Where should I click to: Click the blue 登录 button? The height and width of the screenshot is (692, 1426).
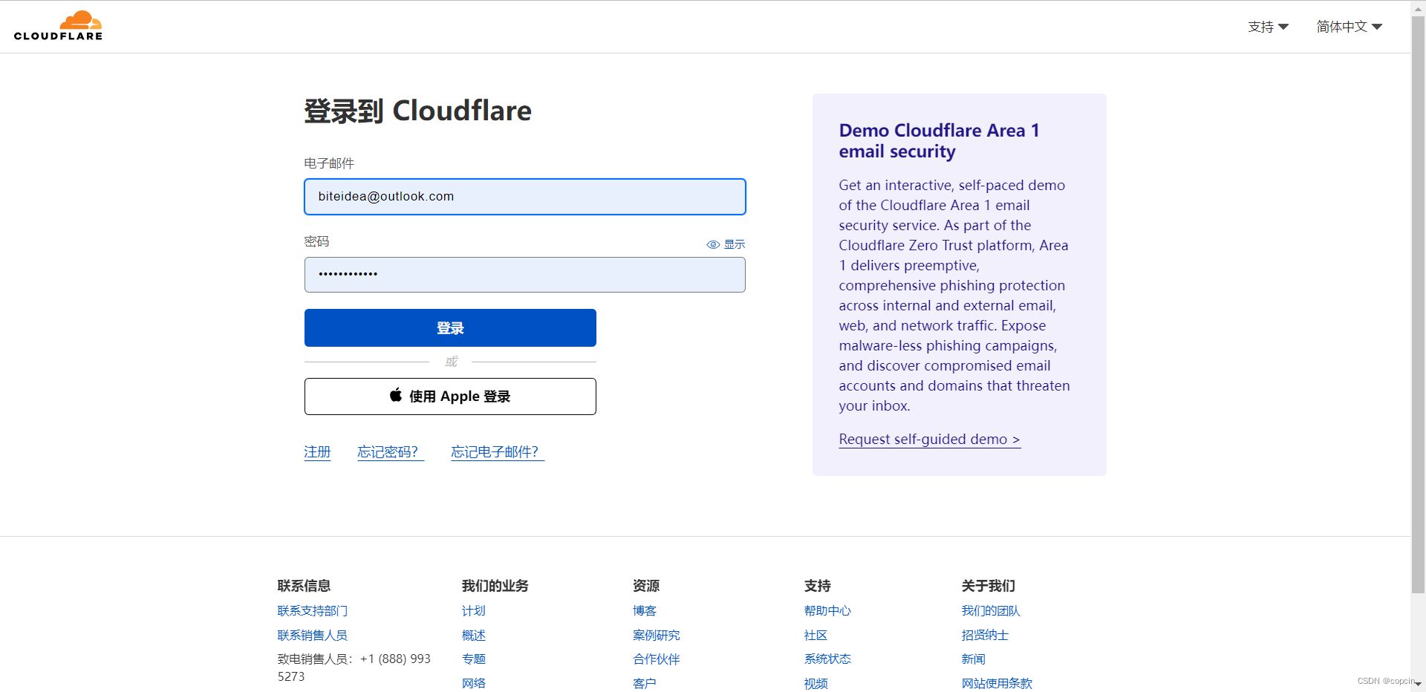pyautogui.click(x=450, y=328)
